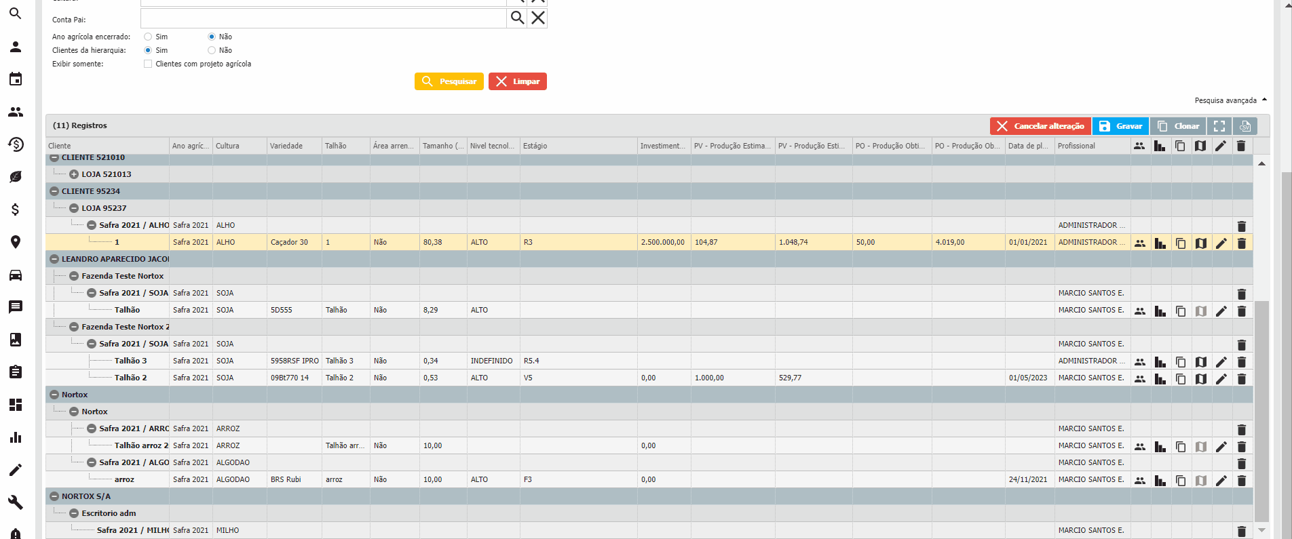
Task: Select Não for Ano agrícola encerrado
Action: (x=212, y=37)
